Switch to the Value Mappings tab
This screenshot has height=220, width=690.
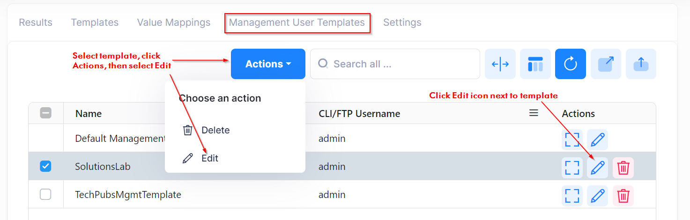tap(174, 22)
